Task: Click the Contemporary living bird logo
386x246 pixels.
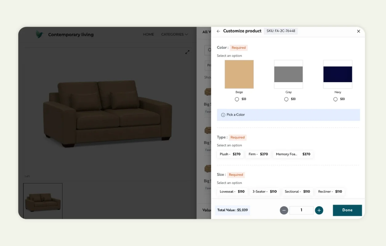Action: pos(40,34)
